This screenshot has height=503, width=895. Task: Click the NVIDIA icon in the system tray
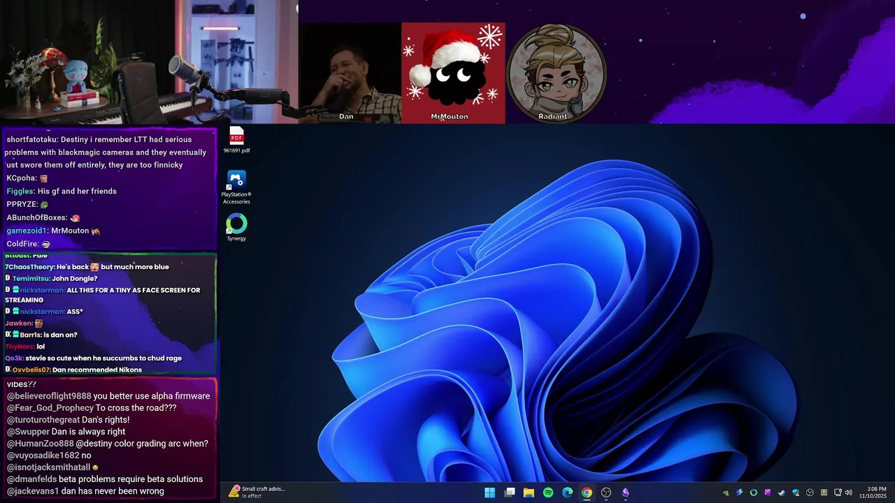click(x=726, y=493)
